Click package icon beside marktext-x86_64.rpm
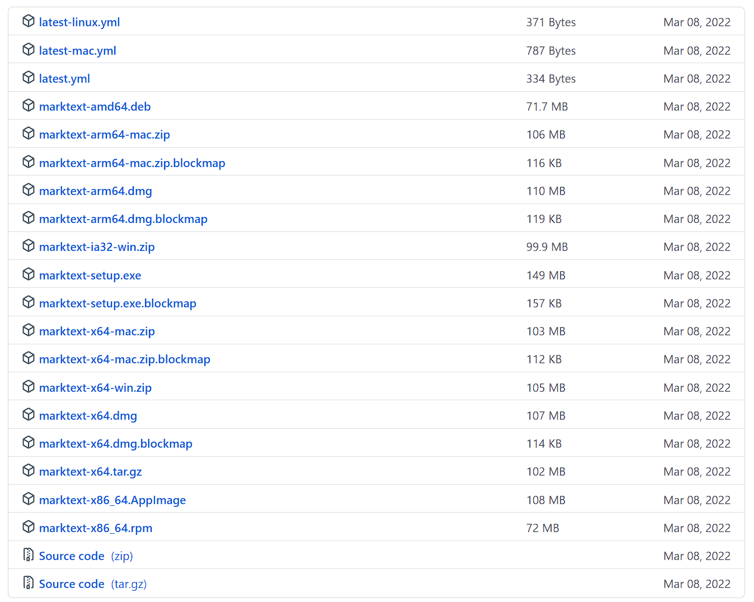This screenshot has width=754, height=602. tap(29, 527)
